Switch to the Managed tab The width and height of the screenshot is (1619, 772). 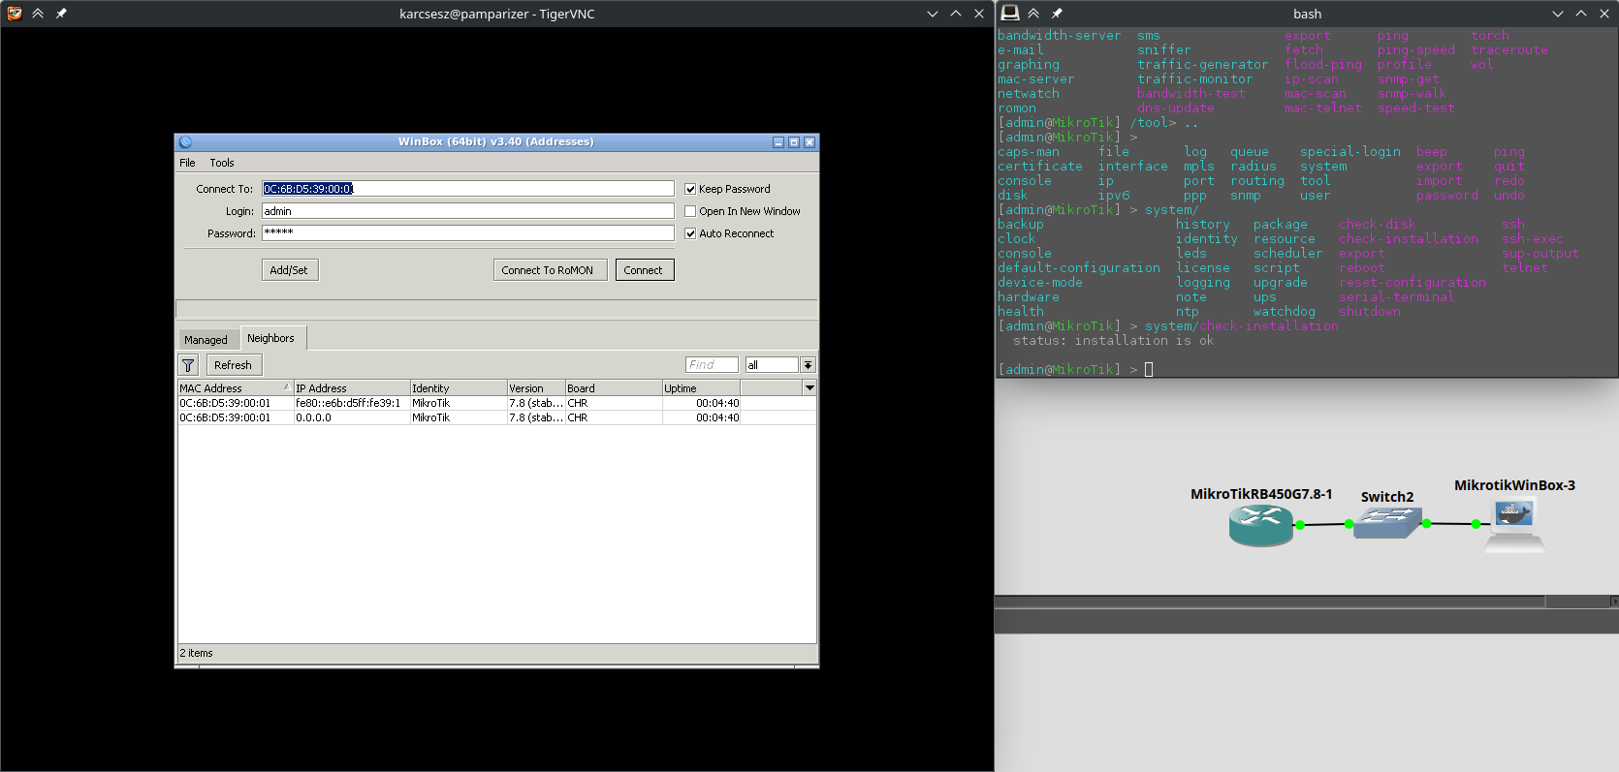tap(206, 340)
